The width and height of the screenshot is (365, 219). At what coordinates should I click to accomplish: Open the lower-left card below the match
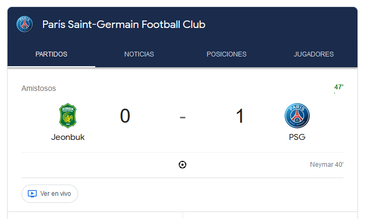point(95,215)
